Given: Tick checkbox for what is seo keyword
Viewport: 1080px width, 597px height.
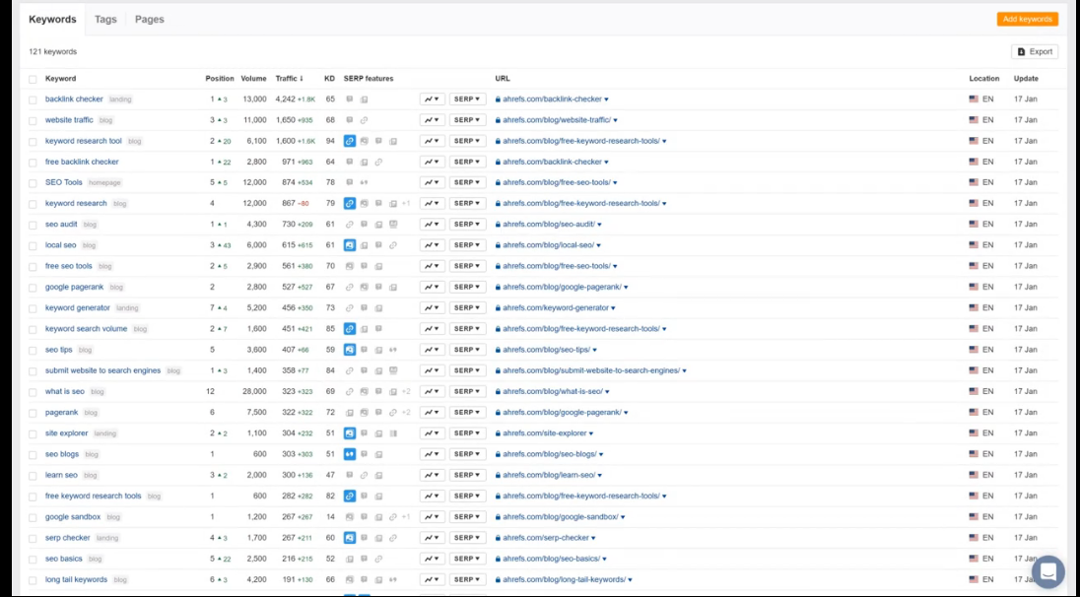Looking at the screenshot, I should [33, 392].
